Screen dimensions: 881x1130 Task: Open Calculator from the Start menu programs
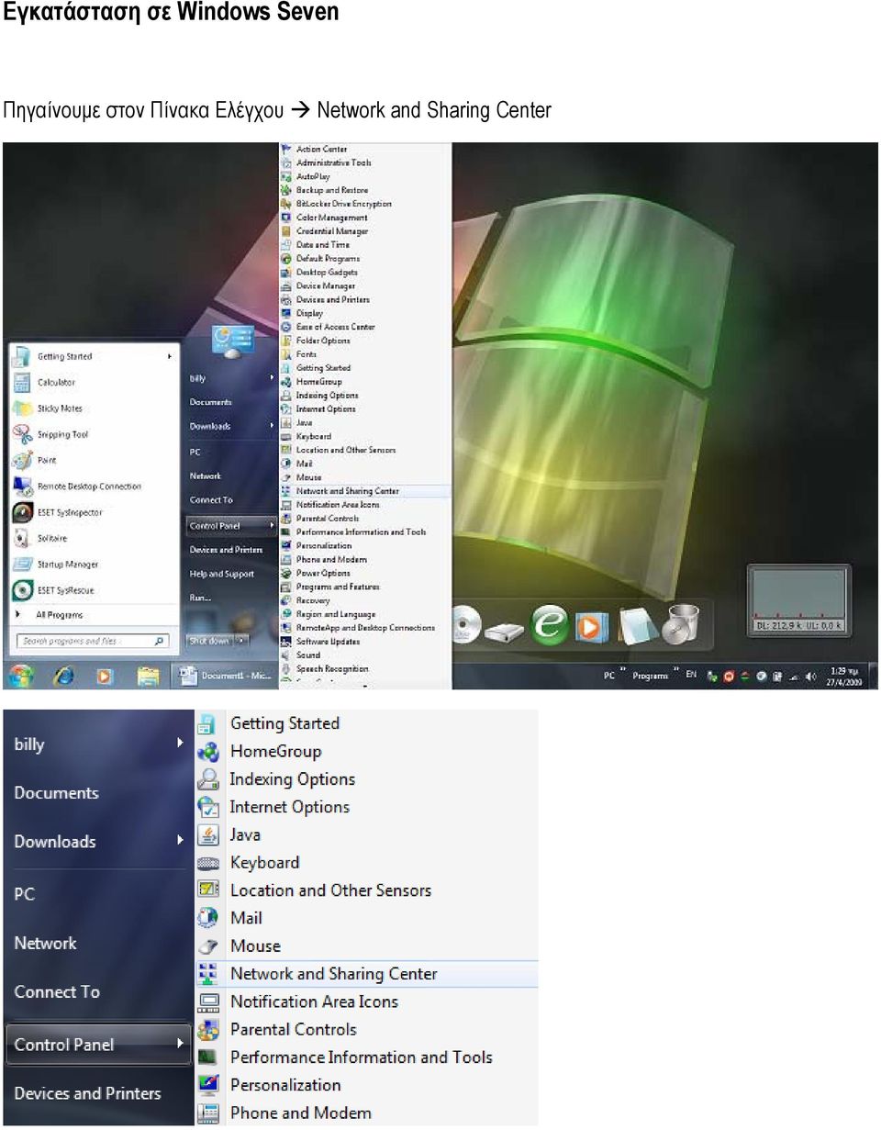click(56, 382)
